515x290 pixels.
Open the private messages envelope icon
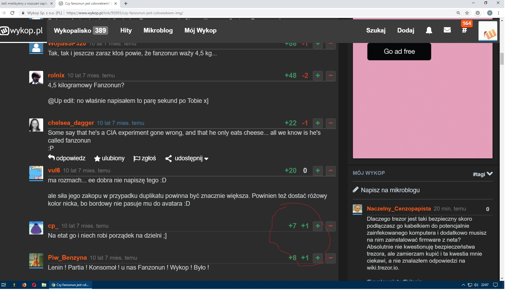click(447, 30)
